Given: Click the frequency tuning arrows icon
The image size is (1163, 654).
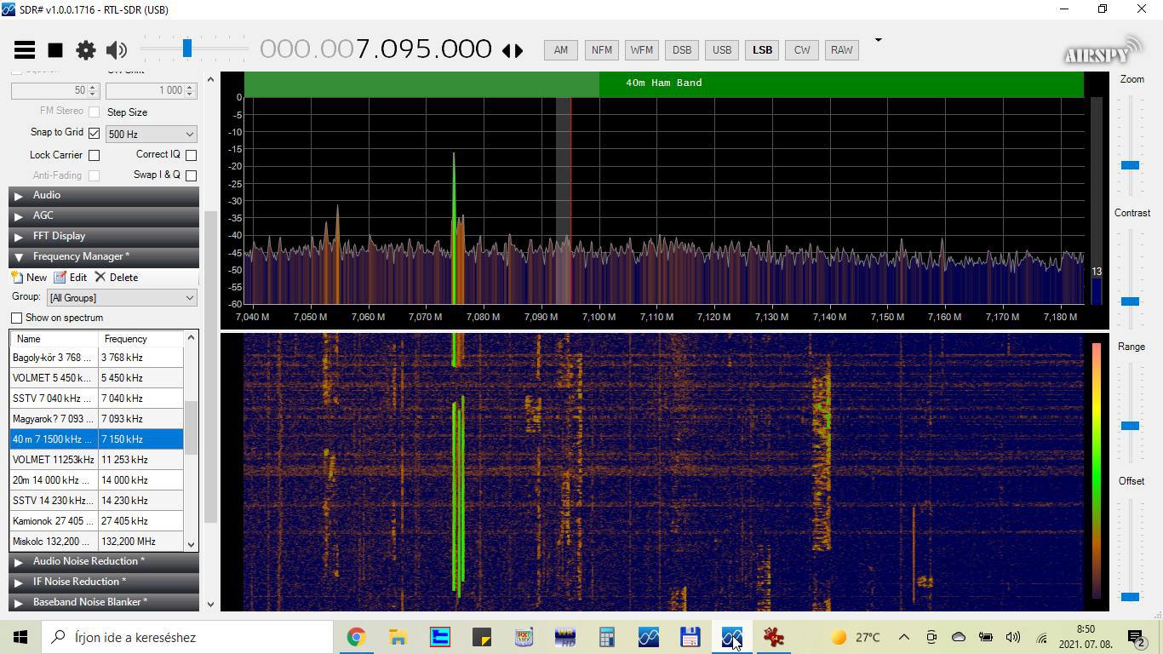Looking at the screenshot, I should click(513, 50).
